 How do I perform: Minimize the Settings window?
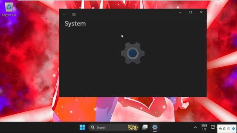(x=180, y=12)
